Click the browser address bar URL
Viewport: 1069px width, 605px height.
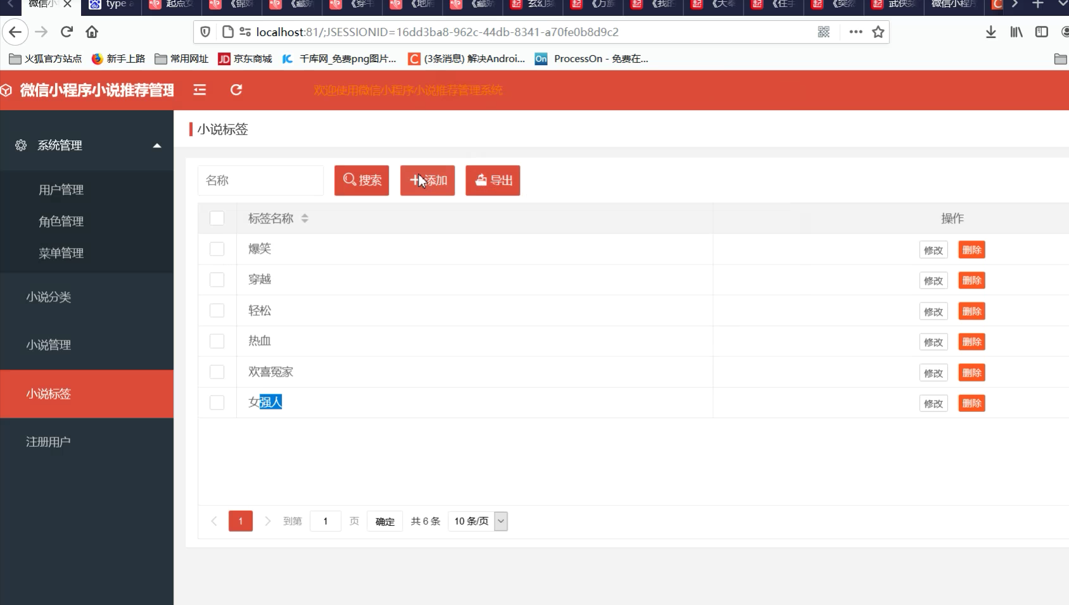tap(437, 32)
